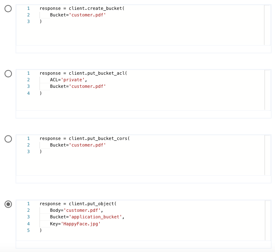The image size is (275, 252).
Task: Click Bucket='customer.pdf' in create_bucket block
Action: point(78,15)
